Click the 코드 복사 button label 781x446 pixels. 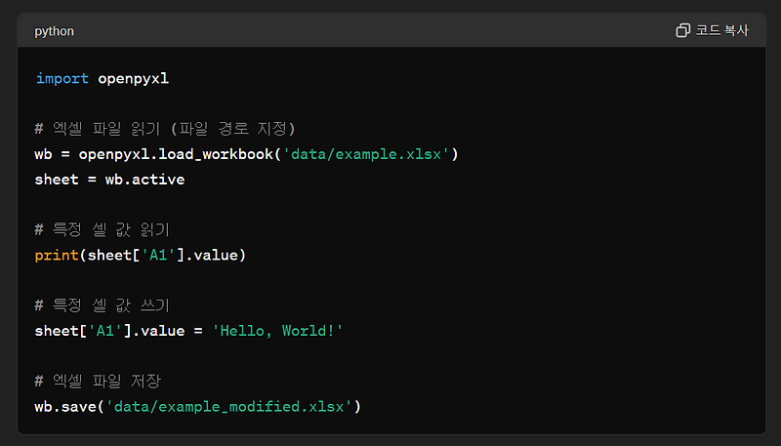(721, 30)
